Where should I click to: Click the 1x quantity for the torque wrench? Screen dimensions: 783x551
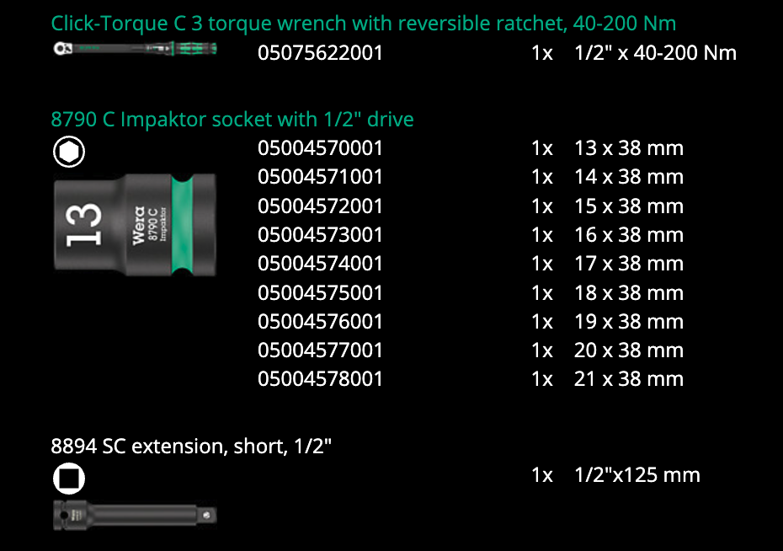coord(542,53)
